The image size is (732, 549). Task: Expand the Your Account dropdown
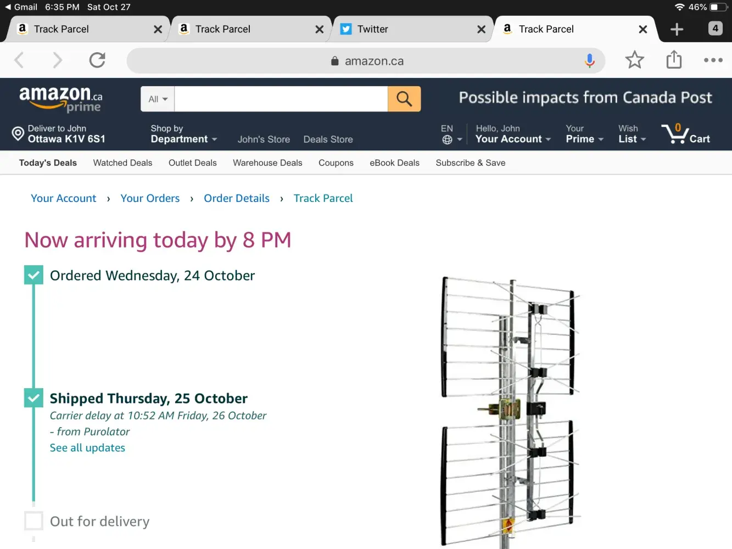tap(513, 134)
